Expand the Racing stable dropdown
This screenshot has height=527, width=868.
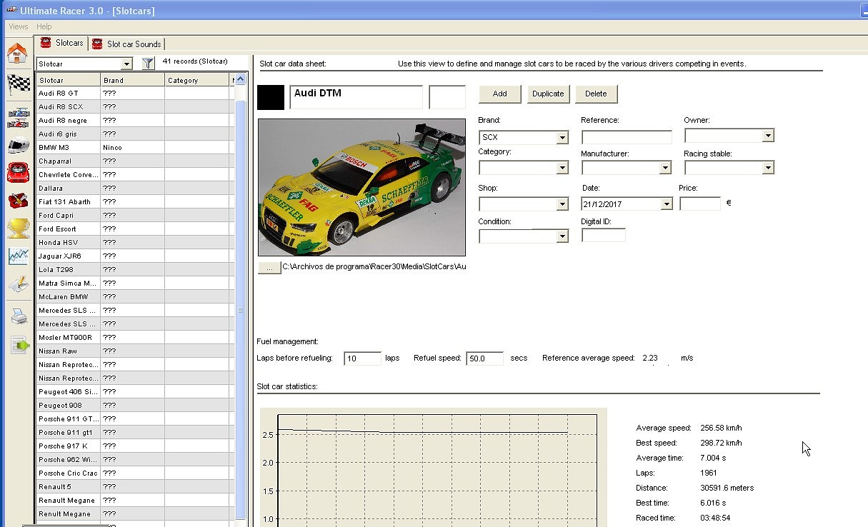[768, 169]
